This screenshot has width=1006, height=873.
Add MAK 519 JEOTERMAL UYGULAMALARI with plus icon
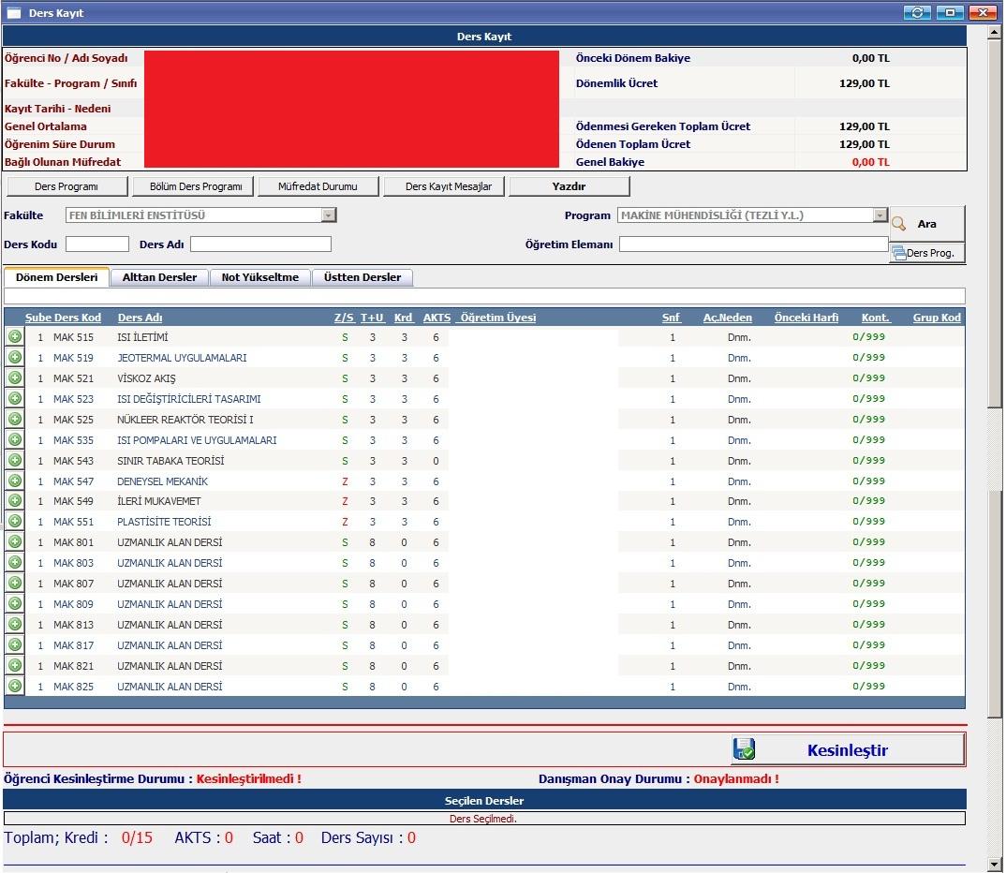point(14,357)
